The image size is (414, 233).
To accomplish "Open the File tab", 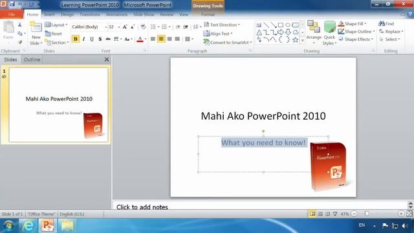I will point(12,14).
